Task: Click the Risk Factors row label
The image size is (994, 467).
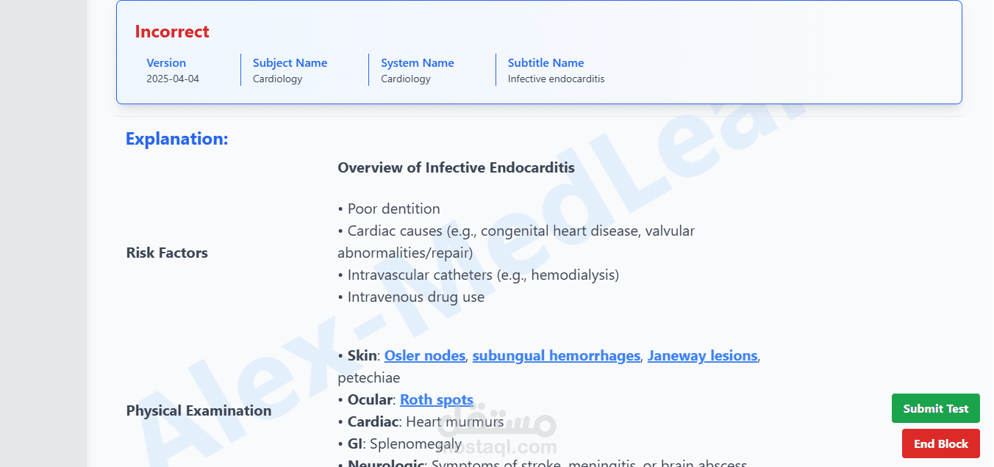Action: [x=167, y=253]
